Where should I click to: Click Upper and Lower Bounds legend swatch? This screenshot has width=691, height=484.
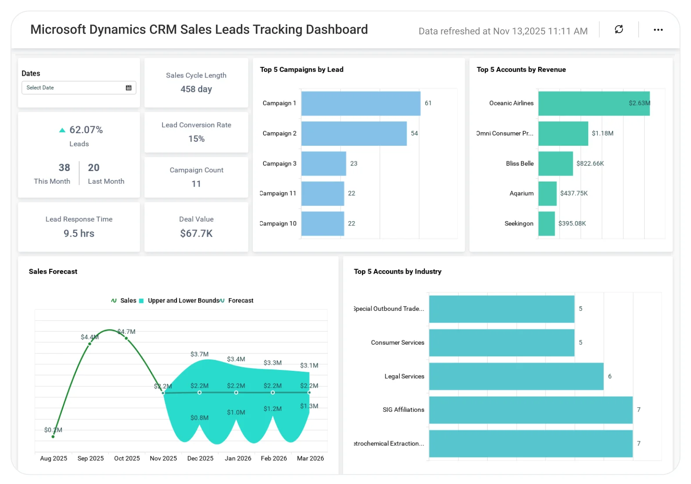click(x=141, y=301)
